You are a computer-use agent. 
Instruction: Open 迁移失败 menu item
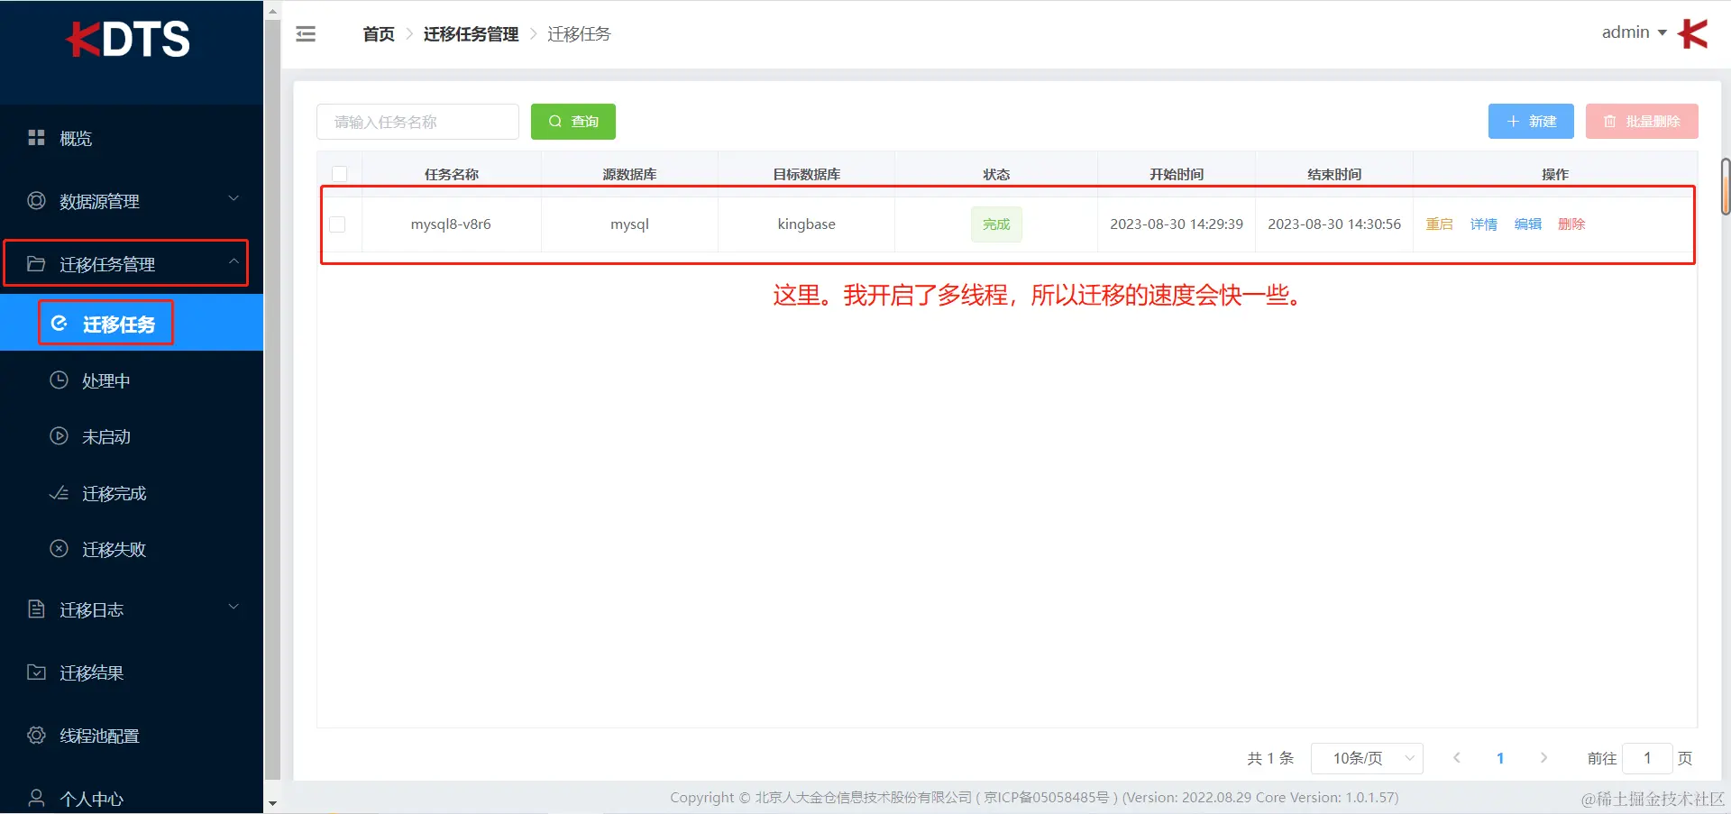132,549
